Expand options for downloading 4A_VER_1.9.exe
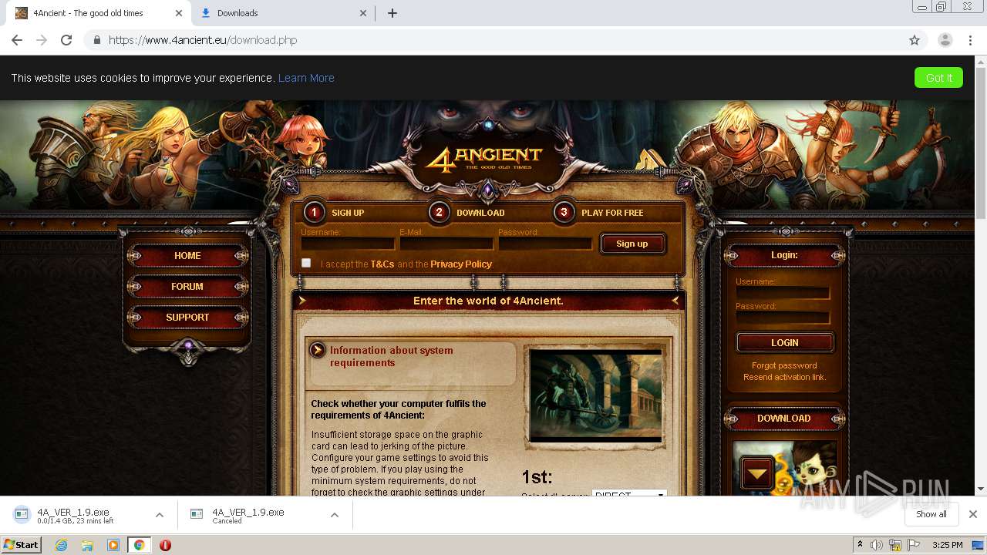The width and height of the screenshot is (987, 555). pyautogui.click(x=160, y=515)
